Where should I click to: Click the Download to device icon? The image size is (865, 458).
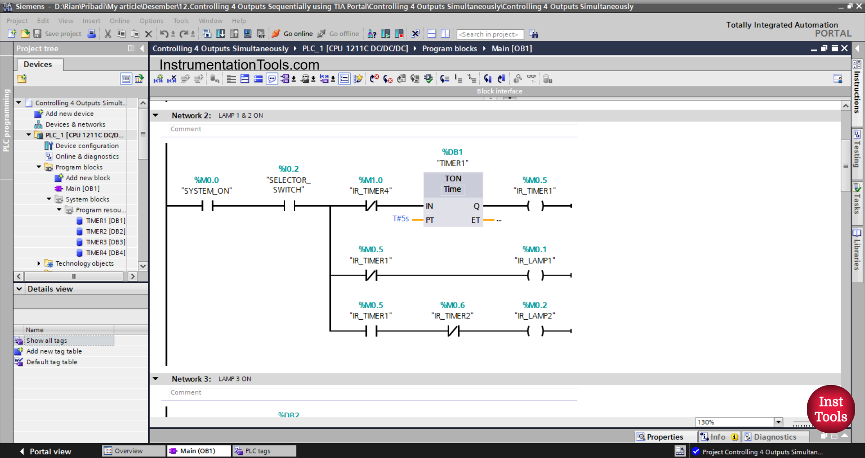(220, 34)
